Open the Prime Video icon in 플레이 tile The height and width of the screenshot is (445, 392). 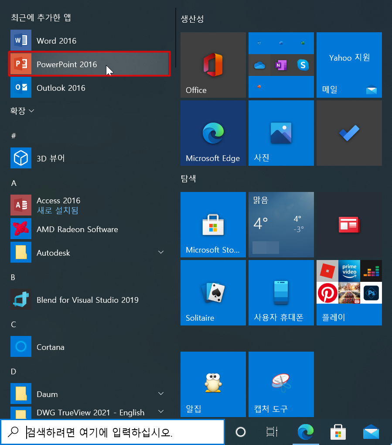pos(349,271)
